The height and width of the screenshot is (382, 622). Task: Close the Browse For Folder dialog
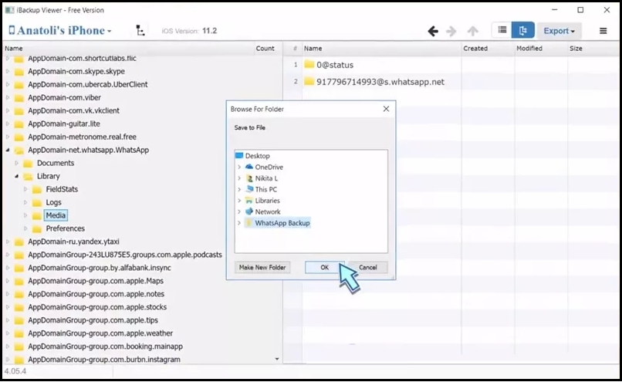(x=386, y=109)
